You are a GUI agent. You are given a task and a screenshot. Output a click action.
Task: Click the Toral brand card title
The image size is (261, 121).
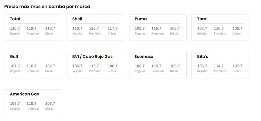tap(202, 19)
